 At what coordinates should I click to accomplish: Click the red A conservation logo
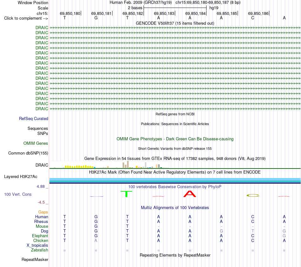click(x=190, y=194)
